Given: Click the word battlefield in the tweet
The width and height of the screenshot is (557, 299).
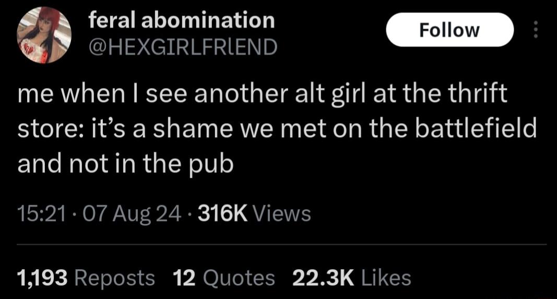Looking at the screenshot, I should (476, 128).
